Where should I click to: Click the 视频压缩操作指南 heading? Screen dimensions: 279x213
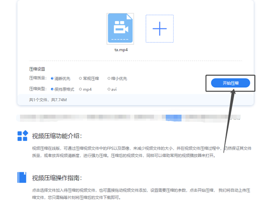(x=57, y=178)
